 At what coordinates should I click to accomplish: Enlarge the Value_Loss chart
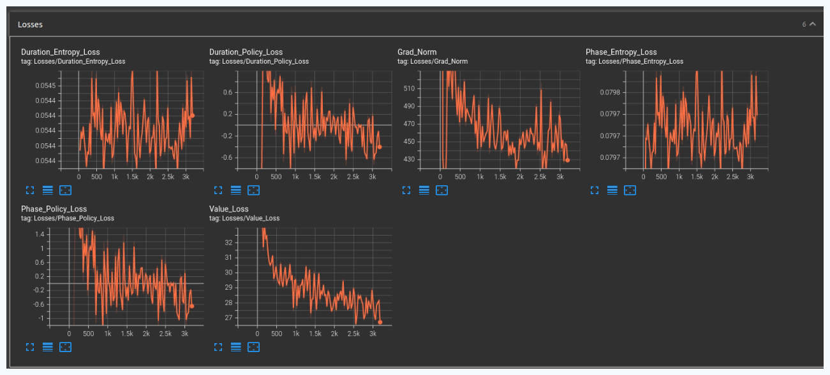pos(218,347)
